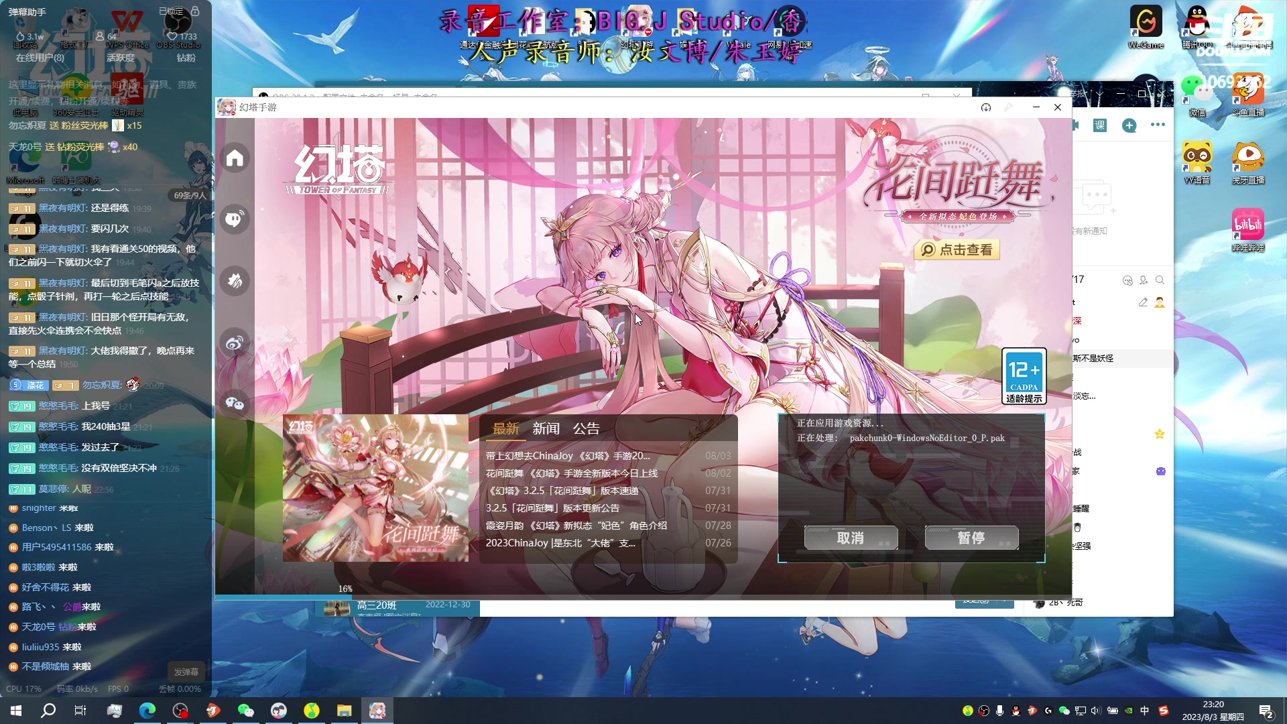The image size is (1287, 724).
Task: Open YY语音 desktop shortcut
Action: coord(1197,163)
